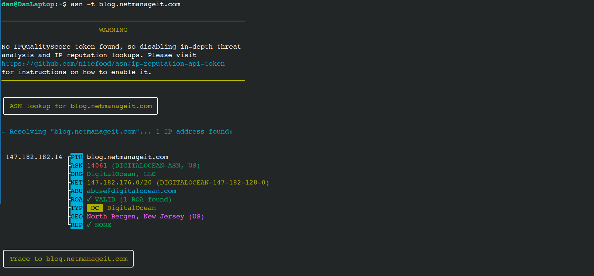This screenshot has height=276, width=594.
Task: Click the 'ASN lookup for blog.netmanageit.com' box
Action: coord(80,106)
